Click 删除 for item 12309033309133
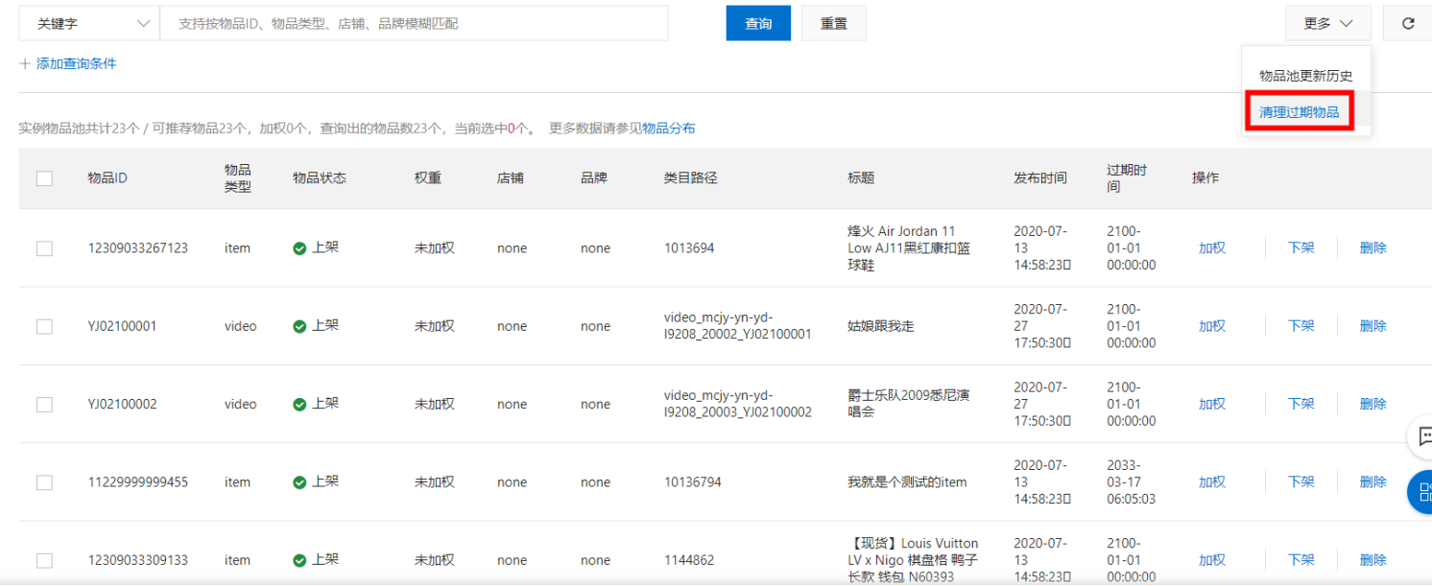 pos(1373,560)
